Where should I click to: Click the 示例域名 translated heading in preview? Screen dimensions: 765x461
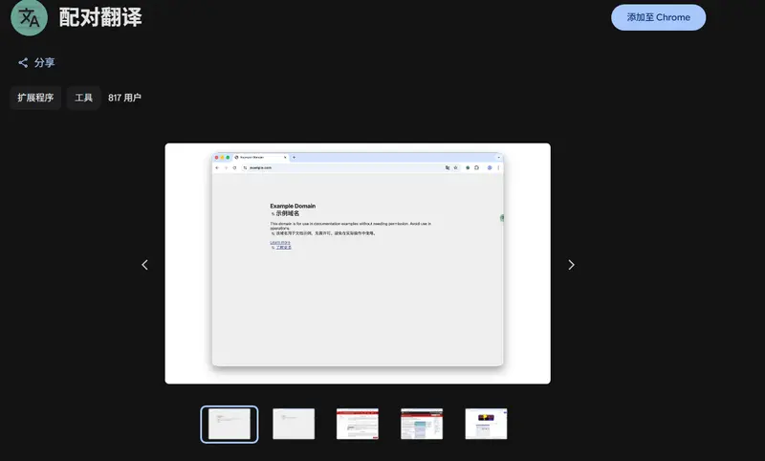[288, 213]
